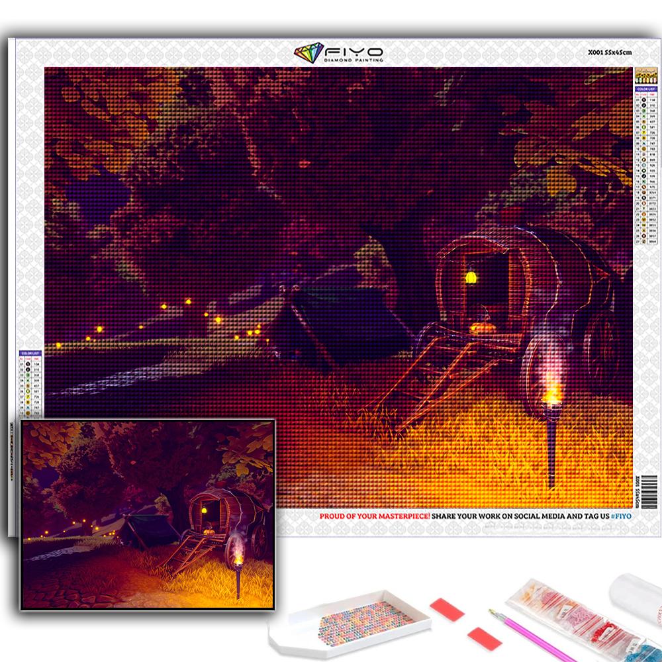Click the red PROUD OF YOUR MASTERPIECE! text
The width and height of the screenshot is (662, 662).
coord(375,516)
